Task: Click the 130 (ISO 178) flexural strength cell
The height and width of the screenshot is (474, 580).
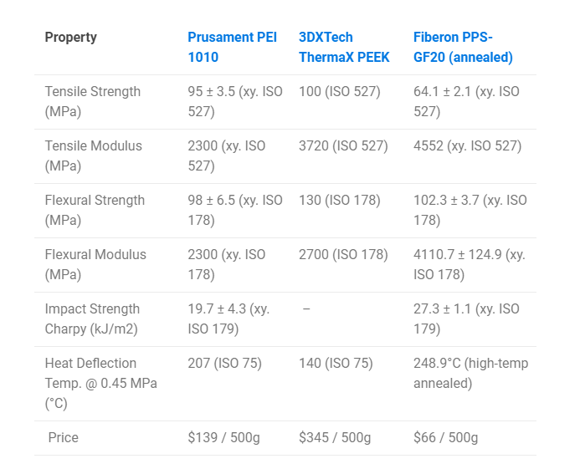Action: coord(340,200)
